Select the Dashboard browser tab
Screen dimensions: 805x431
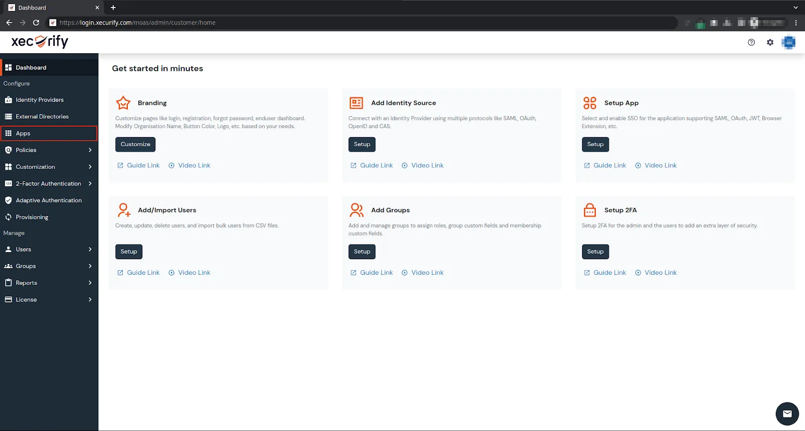pos(52,8)
